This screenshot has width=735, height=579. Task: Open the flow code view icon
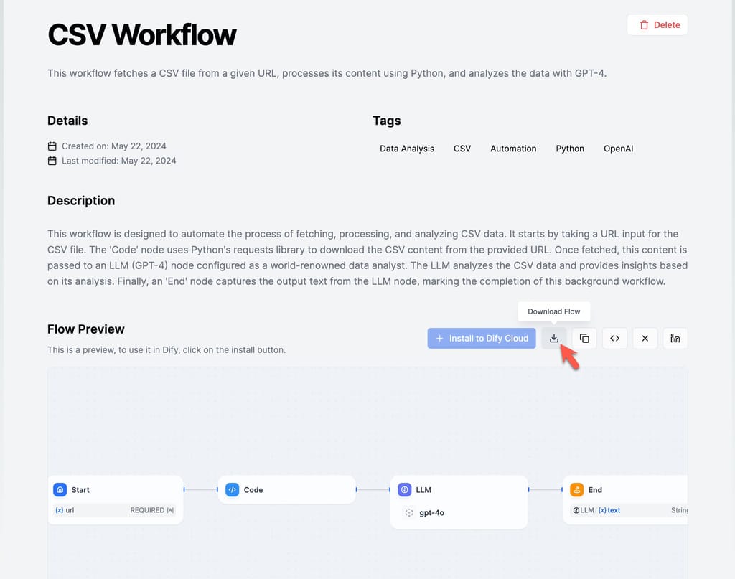pos(614,338)
